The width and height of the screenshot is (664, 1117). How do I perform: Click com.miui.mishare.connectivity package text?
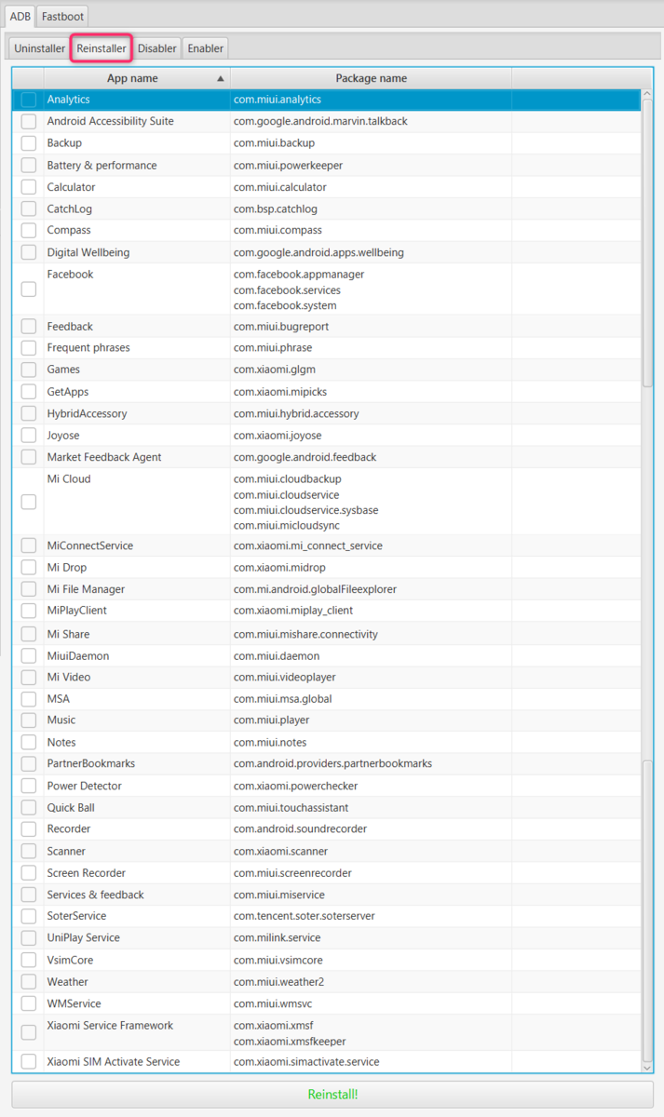305,634
